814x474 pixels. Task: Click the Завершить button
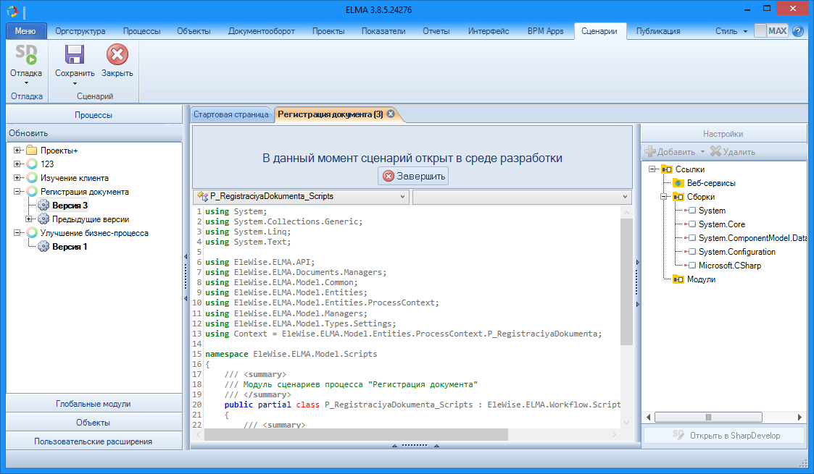coord(414,176)
